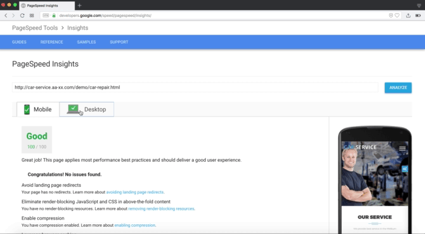
Task: Click the breadcrumb chevron separator
Action: 63,28
